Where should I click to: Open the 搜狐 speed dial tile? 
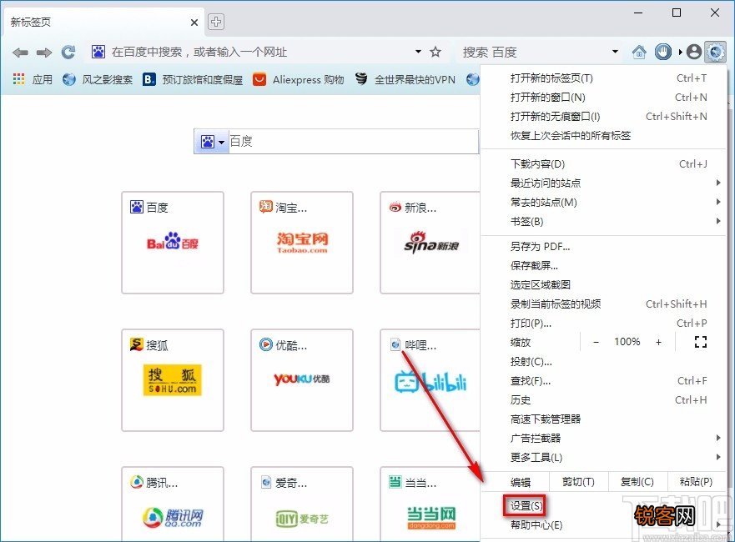(173, 380)
